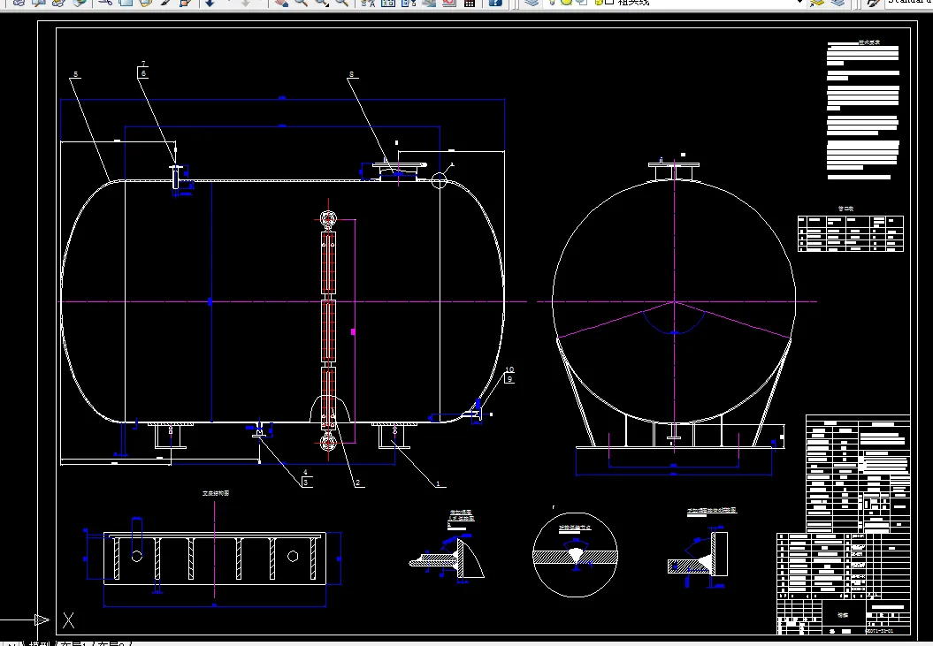Activate the Zoom Realtime magnifier
Screen dimensions: 933x646
click(x=301, y=3)
